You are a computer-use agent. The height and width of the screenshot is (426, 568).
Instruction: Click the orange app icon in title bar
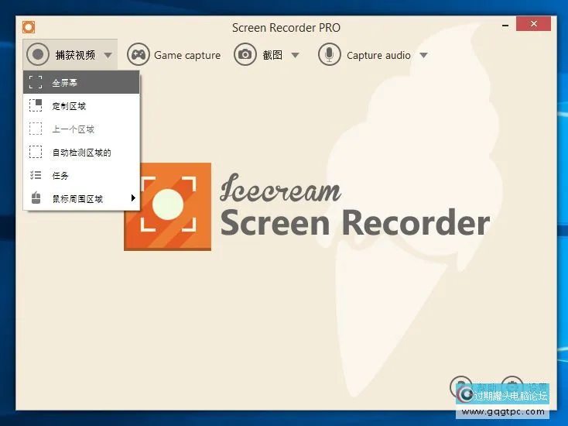pos(29,28)
